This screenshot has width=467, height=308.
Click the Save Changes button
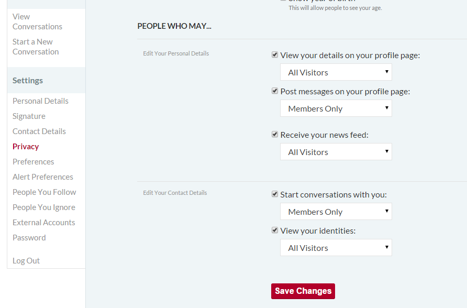[x=303, y=291]
